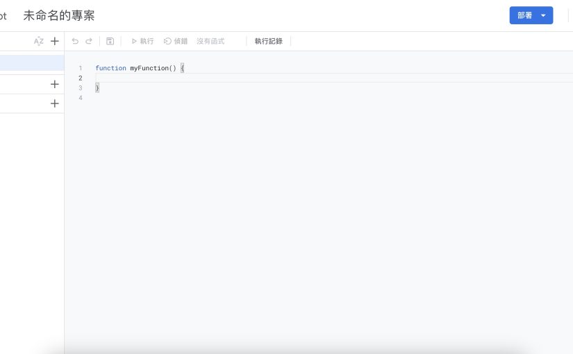Run the script with the 執行 button
The image size is (573, 354).
tap(142, 42)
